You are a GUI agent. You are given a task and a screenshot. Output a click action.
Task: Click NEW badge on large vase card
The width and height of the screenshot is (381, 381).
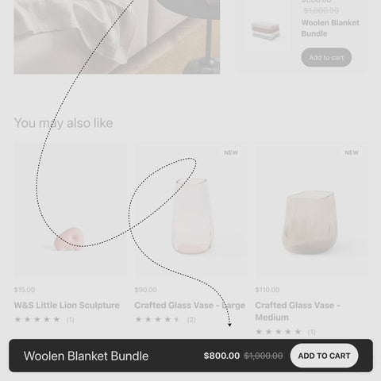[x=231, y=152]
